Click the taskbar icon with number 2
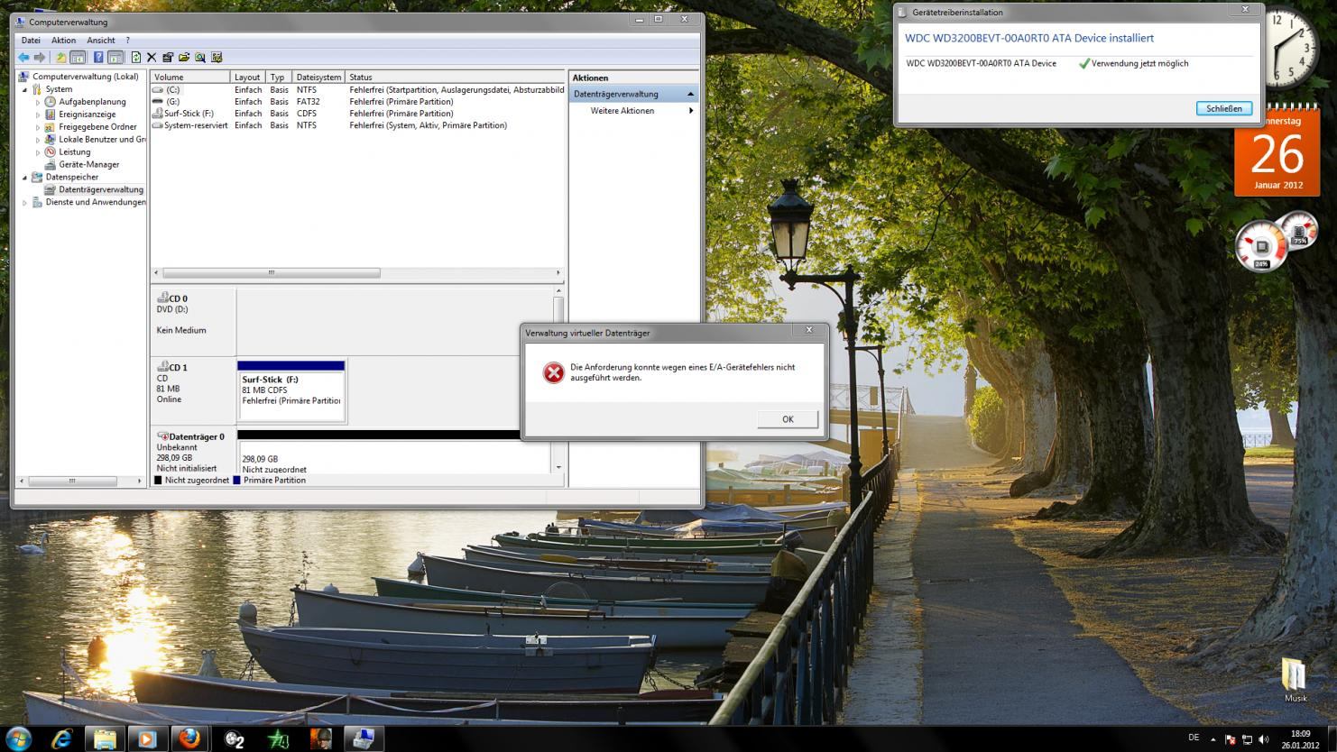 tap(235, 738)
